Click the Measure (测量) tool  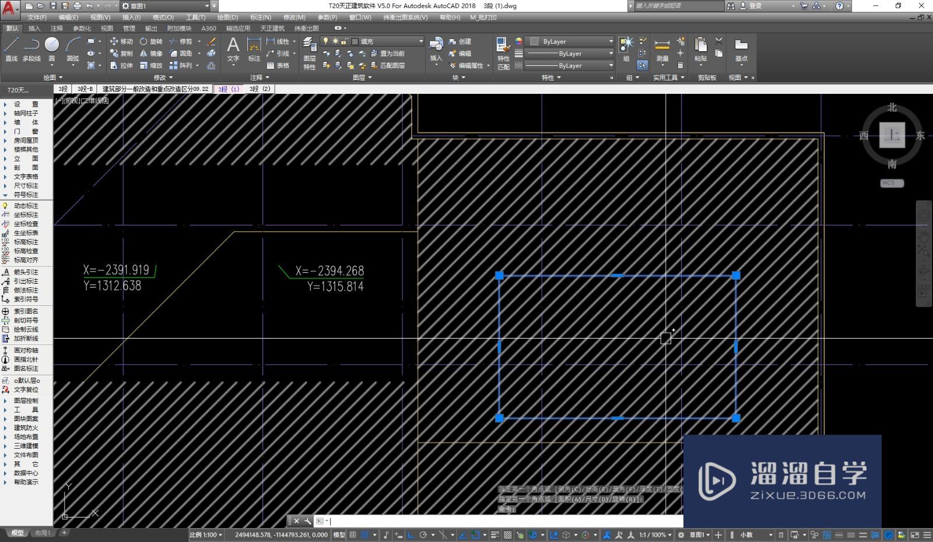(x=662, y=51)
